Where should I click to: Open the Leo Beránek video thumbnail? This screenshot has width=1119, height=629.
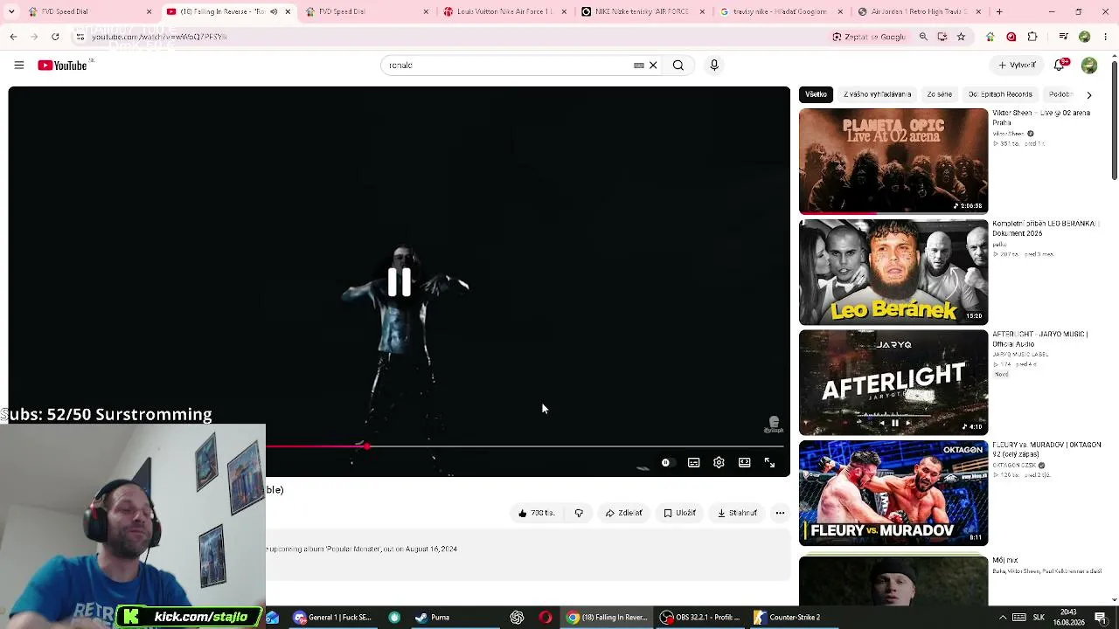[x=893, y=272]
